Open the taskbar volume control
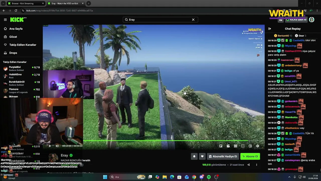321x181 pixels. pos(304,177)
